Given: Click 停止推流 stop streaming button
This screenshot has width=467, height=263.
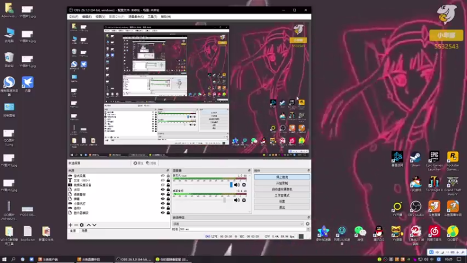Looking at the screenshot, I should click(282, 177).
